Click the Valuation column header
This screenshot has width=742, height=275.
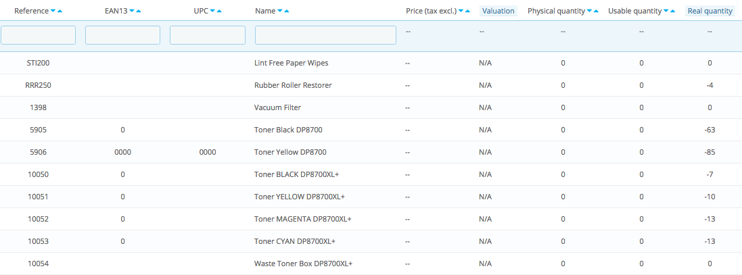498,11
